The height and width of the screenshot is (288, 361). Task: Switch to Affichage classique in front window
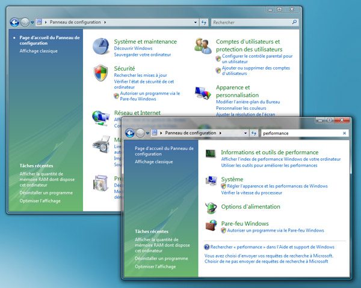click(154, 161)
